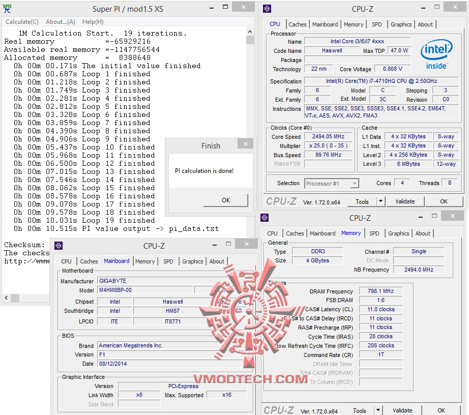This screenshot has height=415, width=469.
Task: Select CPU tab in Mainboard CPU-Z window
Action: click(x=66, y=261)
